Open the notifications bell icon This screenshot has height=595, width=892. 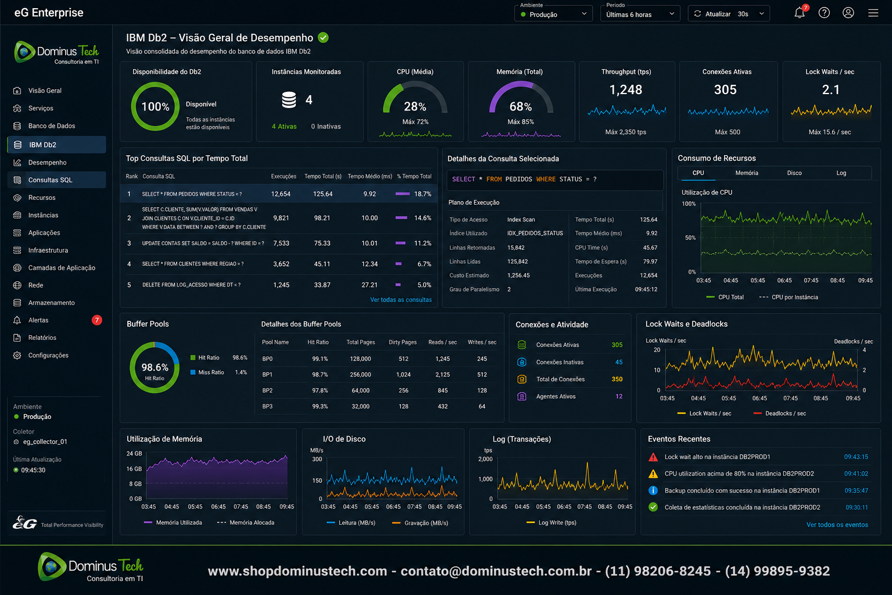[800, 13]
